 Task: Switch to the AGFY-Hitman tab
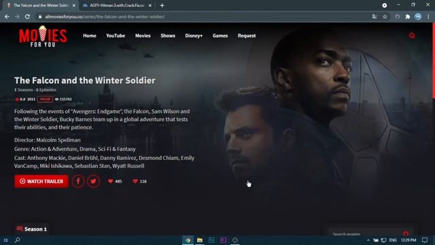pos(117,5)
